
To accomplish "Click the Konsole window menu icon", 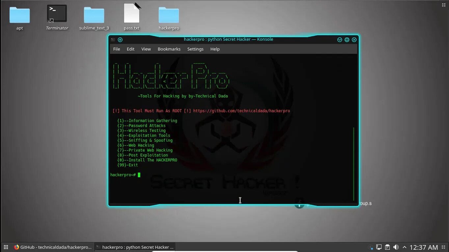I will [113, 39].
